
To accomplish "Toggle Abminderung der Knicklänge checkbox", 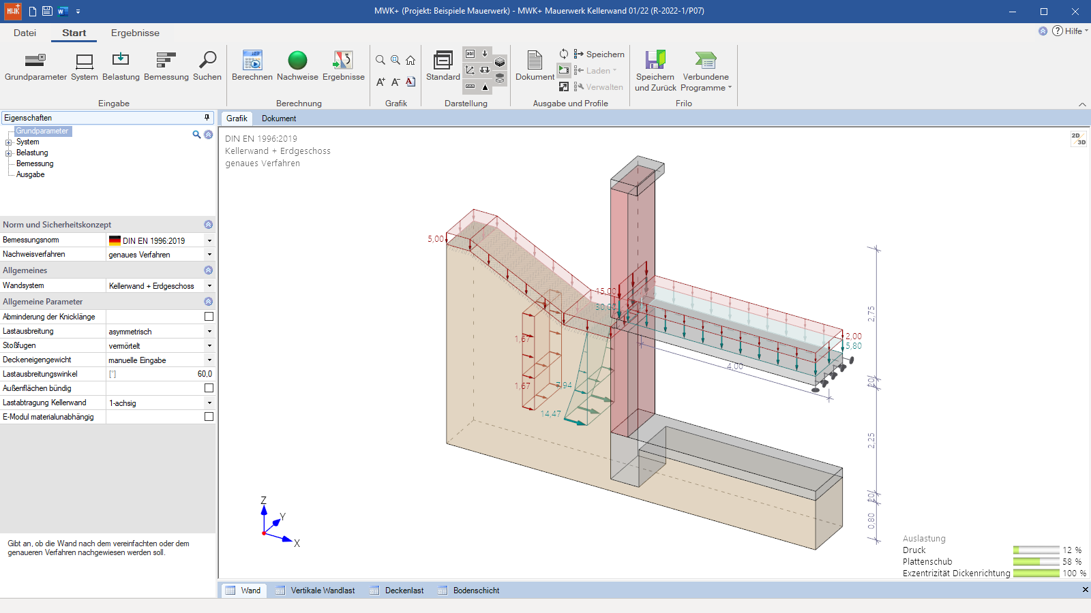I will (x=209, y=317).
